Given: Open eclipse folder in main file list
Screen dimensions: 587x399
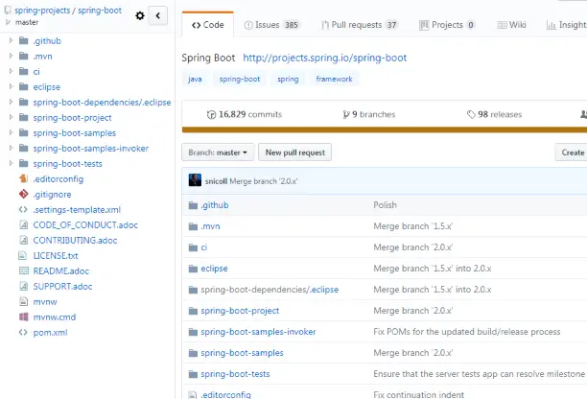Looking at the screenshot, I should (x=214, y=269).
